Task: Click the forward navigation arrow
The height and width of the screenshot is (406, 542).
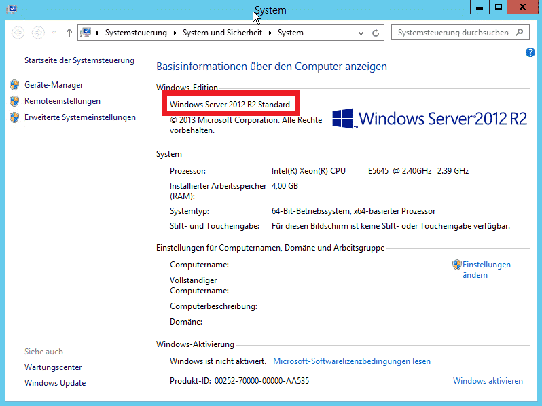Action: [x=38, y=33]
